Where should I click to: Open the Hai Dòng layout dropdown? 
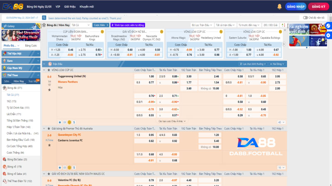[278, 64]
